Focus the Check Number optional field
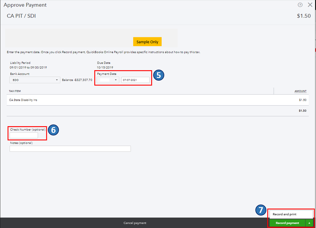Image resolution: width=316 pixels, height=228 pixels. click(24, 135)
